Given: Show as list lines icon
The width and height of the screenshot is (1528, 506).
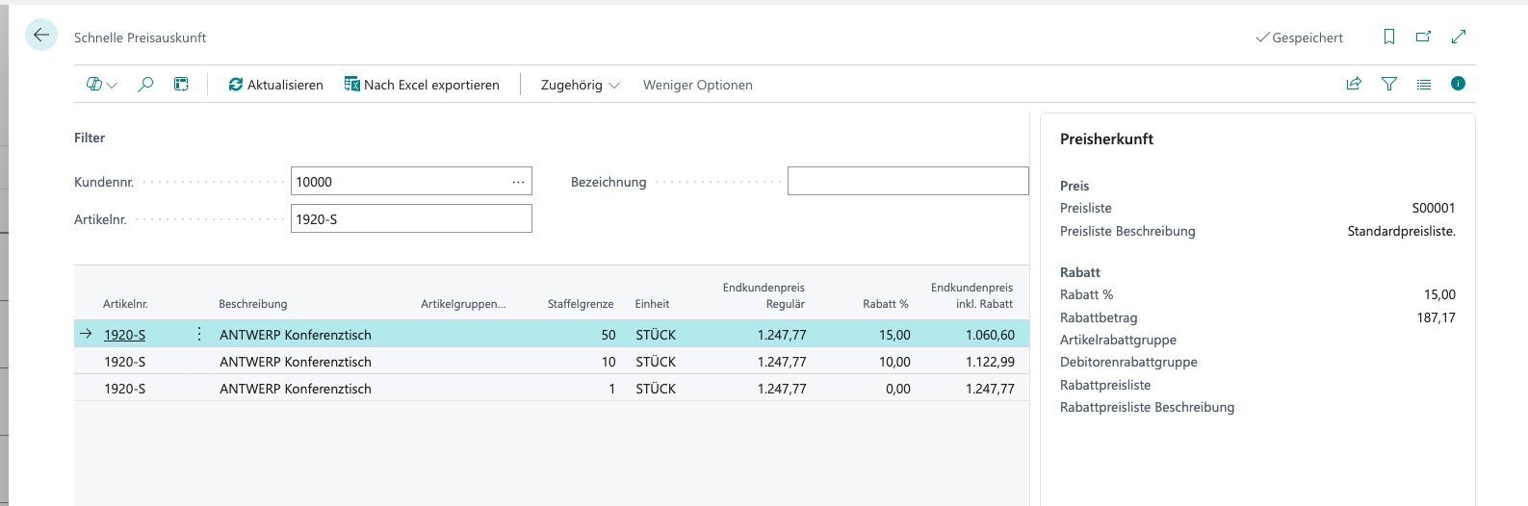Looking at the screenshot, I should (1423, 84).
